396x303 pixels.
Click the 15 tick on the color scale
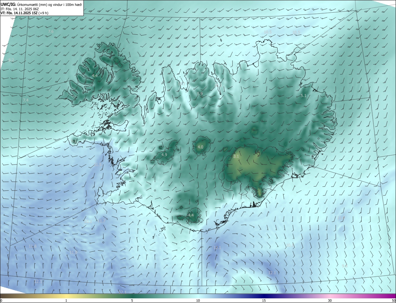[264, 301]
